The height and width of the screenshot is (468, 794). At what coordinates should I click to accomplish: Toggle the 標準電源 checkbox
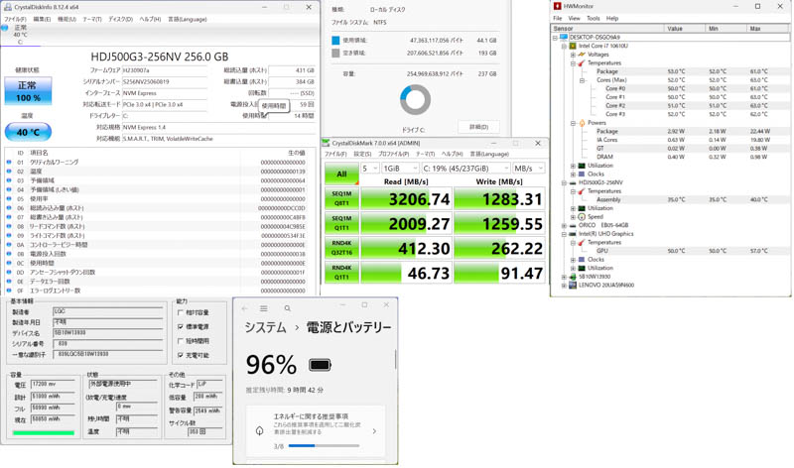pyautogui.click(x=181, y=326)
